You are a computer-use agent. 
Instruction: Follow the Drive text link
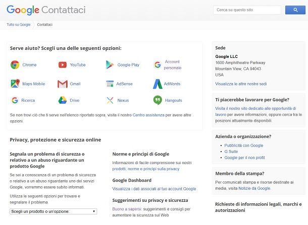75,100
